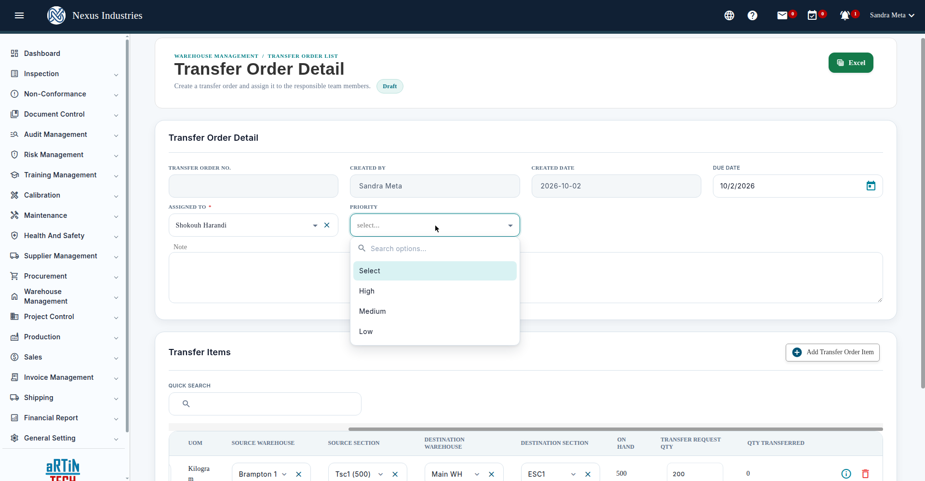Clear the Brampton 1 source warehouse
This screenshot has height=481, width=925.
click(299, 474)
